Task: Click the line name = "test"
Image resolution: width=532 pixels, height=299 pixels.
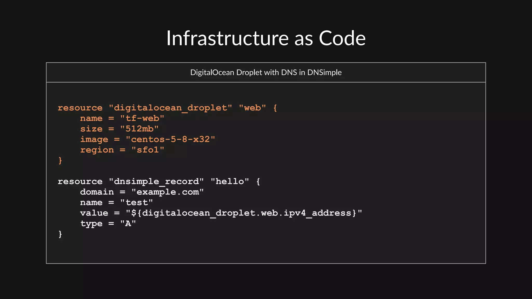Action: (x=116, y=202)
